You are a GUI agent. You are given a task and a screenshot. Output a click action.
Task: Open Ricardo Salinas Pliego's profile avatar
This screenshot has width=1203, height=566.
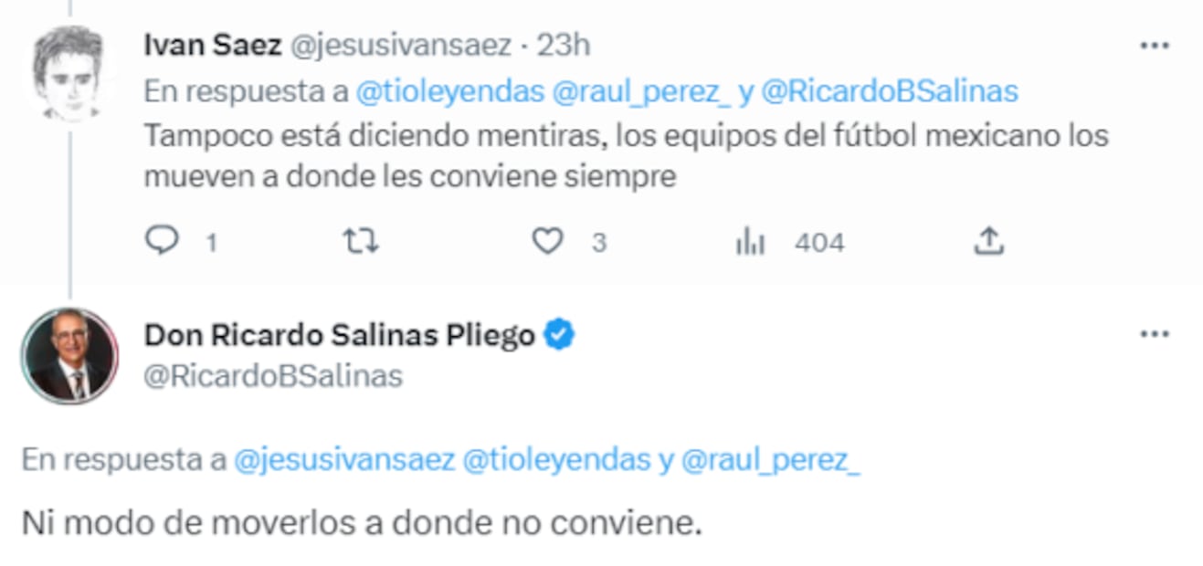coord(69,356)
